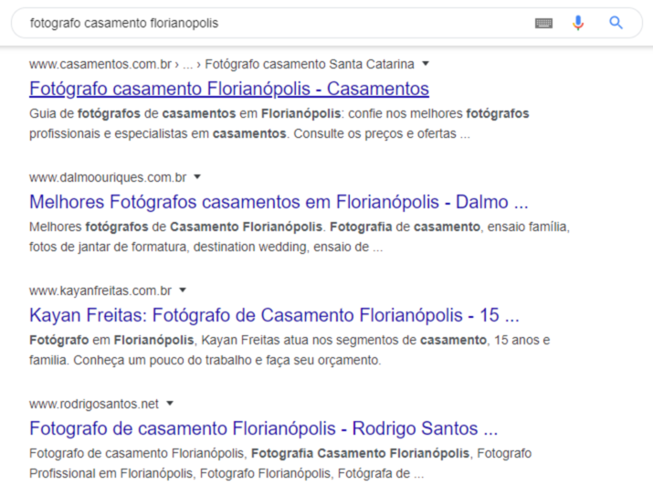This screenshot has width=653, height=496.
Task: Open the on-screen keyboard icon in search bar
Action: tap(543, 23)
